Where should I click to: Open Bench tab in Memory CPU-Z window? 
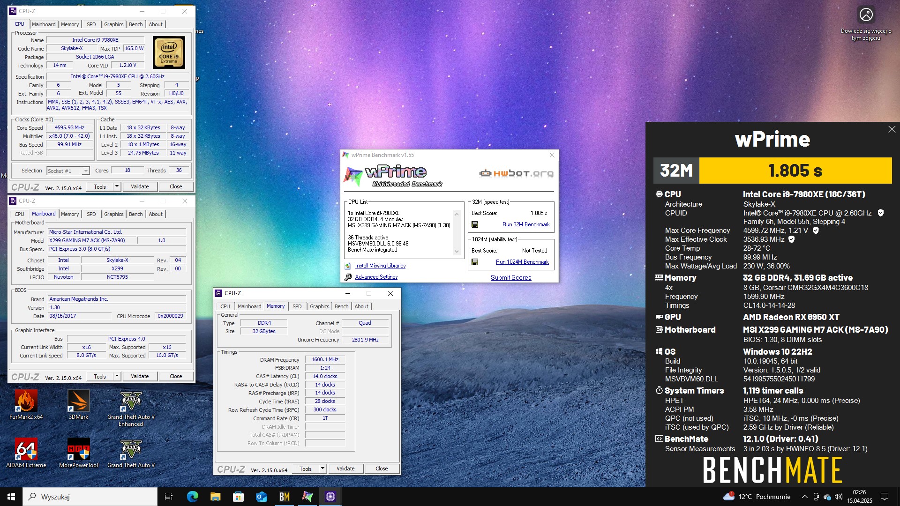[x=342, y=306]
